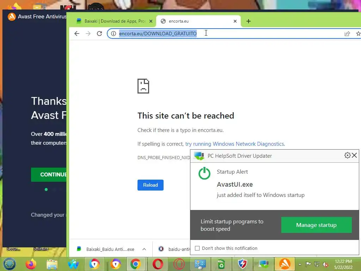Viewport: 361px width, 271px height.
Task: Open the clock showing 12:22 PM
Action: (343, 264)
